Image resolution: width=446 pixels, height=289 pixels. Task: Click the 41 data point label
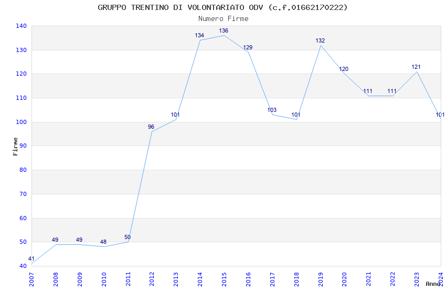click(31, 259)
